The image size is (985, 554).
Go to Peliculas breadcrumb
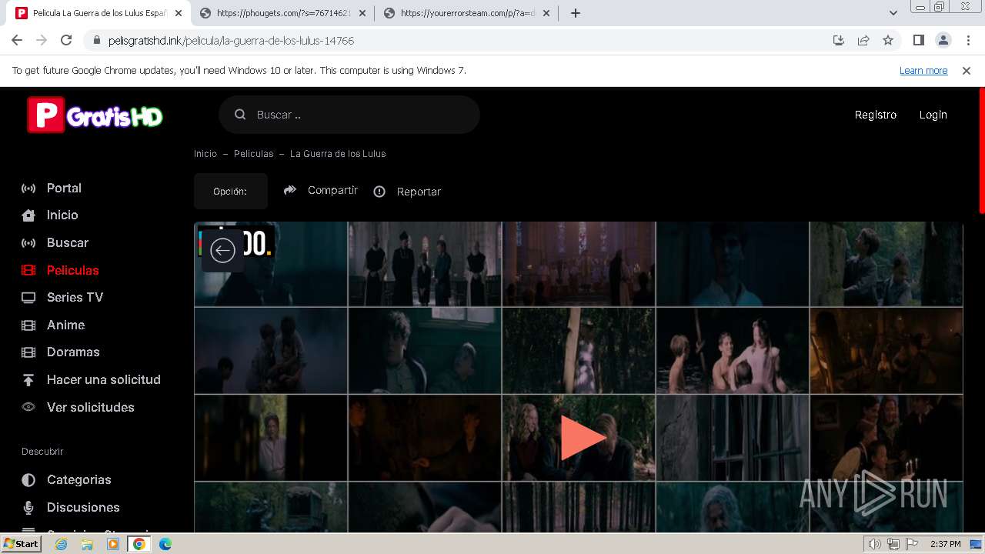[254, 154]
